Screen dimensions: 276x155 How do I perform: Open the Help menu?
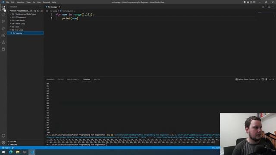[x=54, y=2]
